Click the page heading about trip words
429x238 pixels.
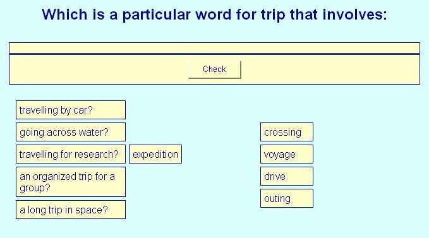click(x=215, y=15)
